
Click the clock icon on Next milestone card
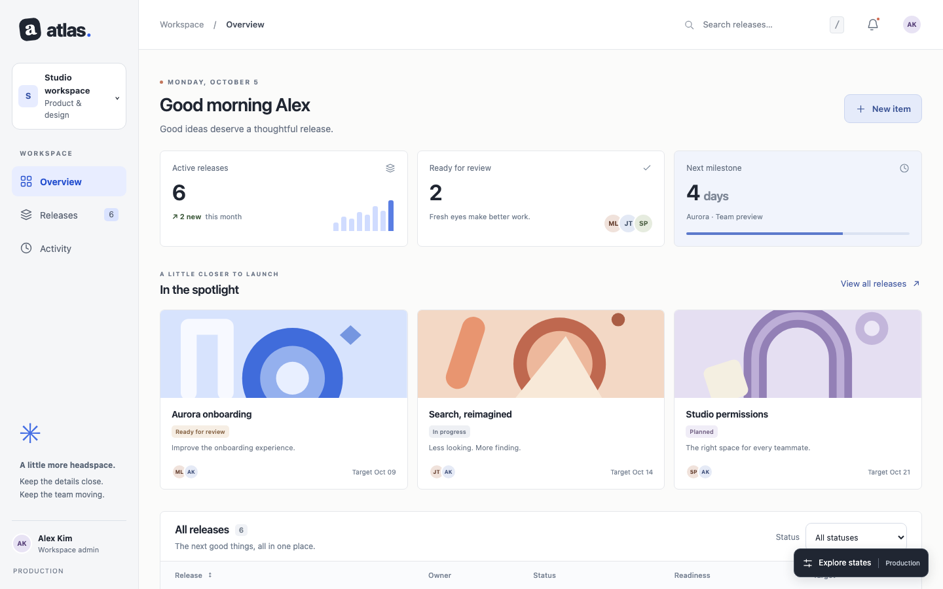[x=904, y=168]
